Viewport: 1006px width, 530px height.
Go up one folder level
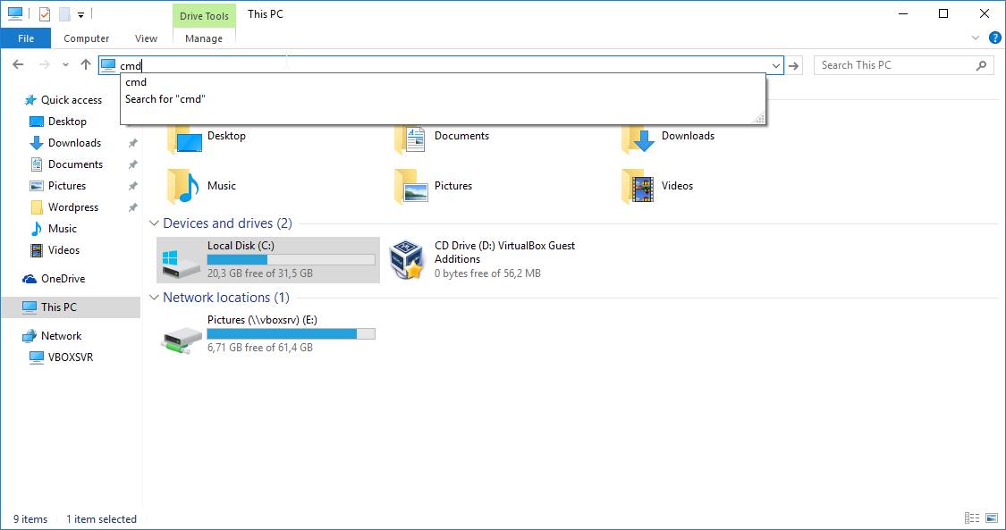pyautogui.click(x=85, y=64)
